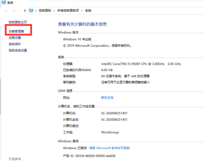Image resolution: width=215 pixels, height=161 pixels.
Task: Go back with the Back arrow
Action: (6, 11)
